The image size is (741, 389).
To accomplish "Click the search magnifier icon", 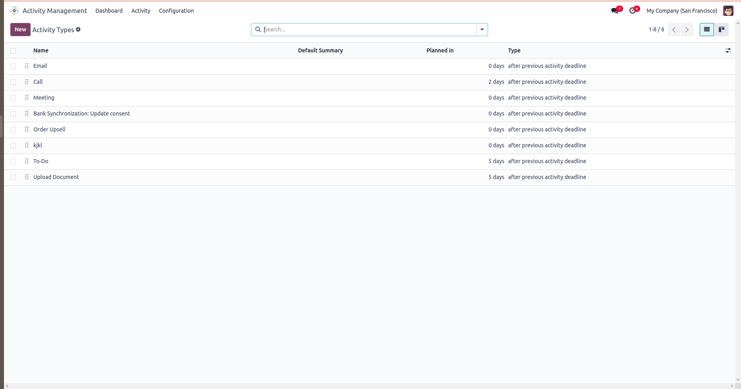I will (258, 29).
